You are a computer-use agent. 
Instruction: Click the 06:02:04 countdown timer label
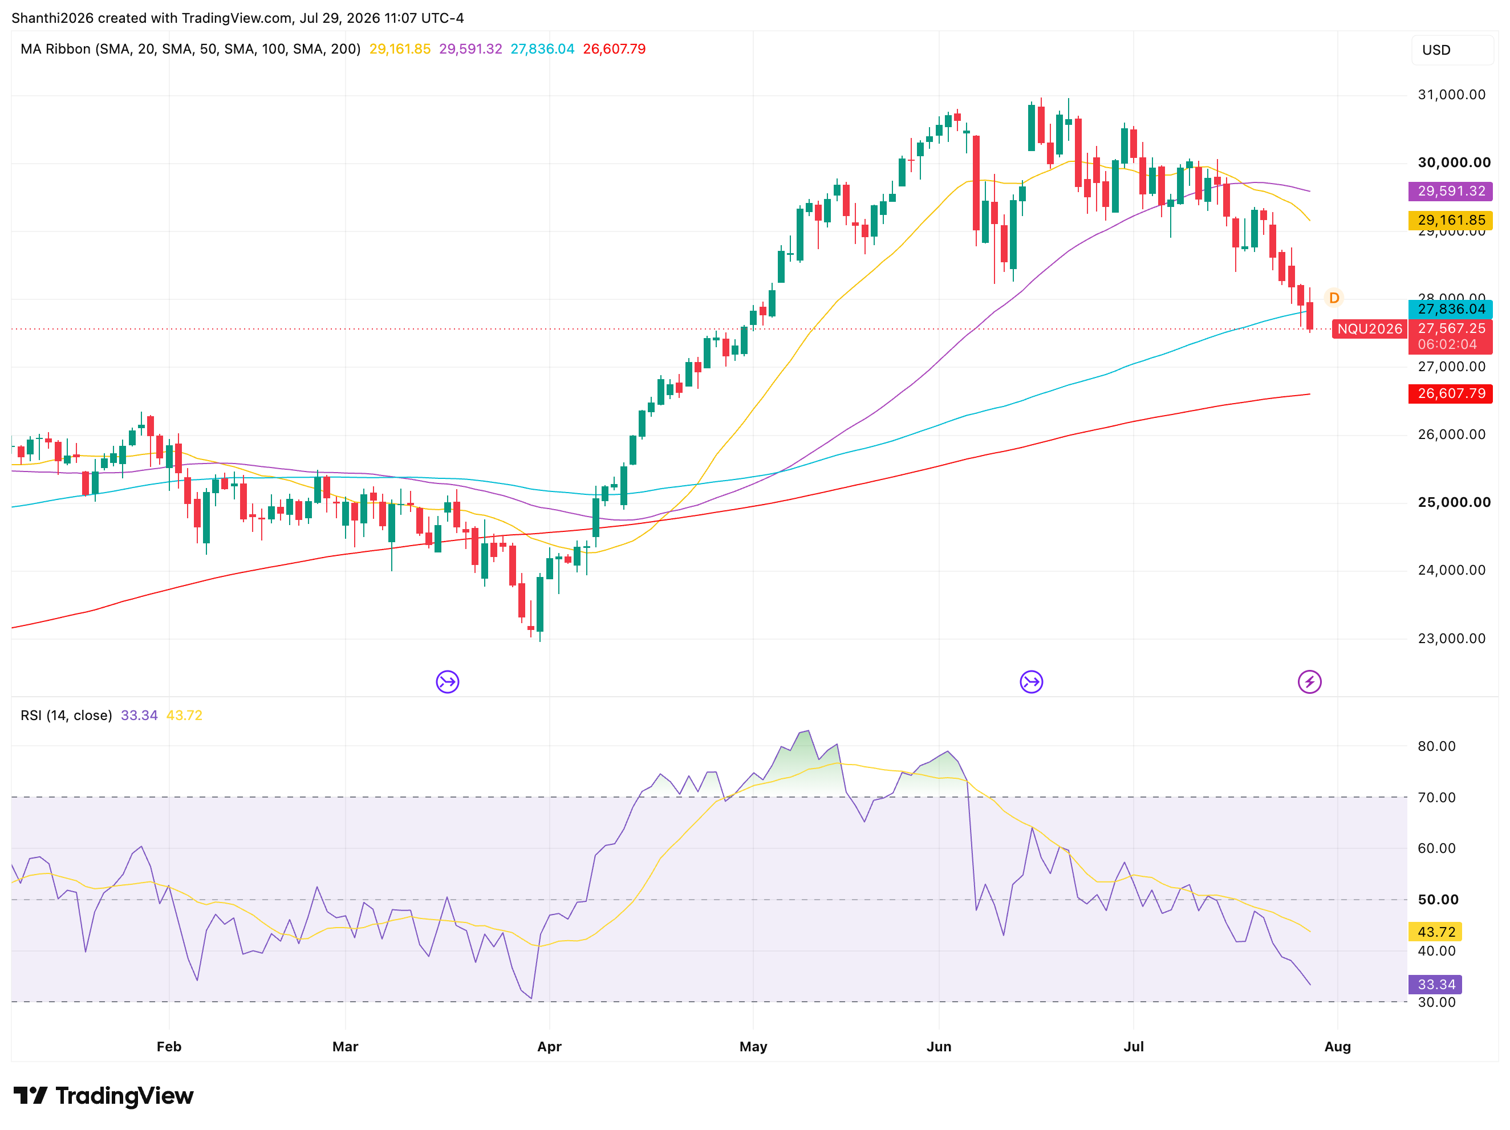1447,344
